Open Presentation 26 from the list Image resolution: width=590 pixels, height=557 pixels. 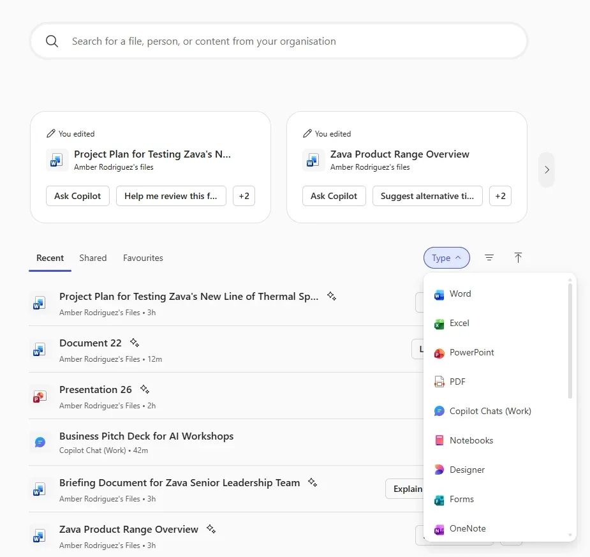tap(96, 390)
